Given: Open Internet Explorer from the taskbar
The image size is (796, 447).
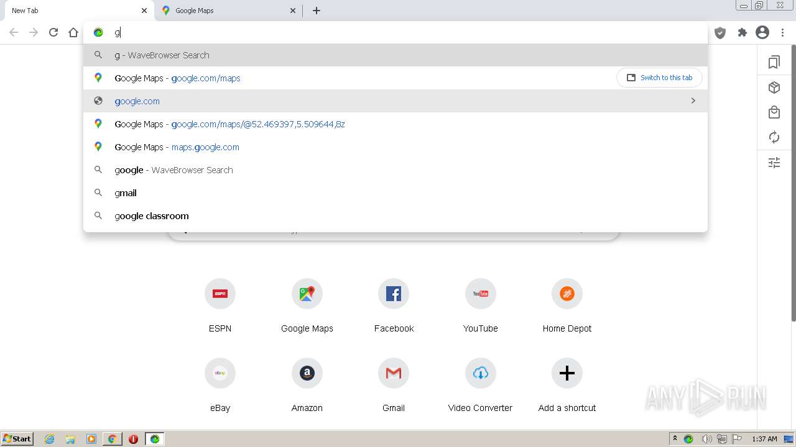Looking at the screenshot, I should click(x=50, y=439).
